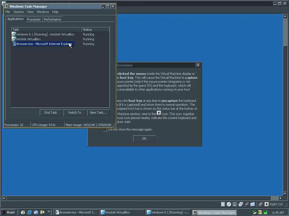Click the VM window vertical scrollbar down arrow

click(285, 193)
